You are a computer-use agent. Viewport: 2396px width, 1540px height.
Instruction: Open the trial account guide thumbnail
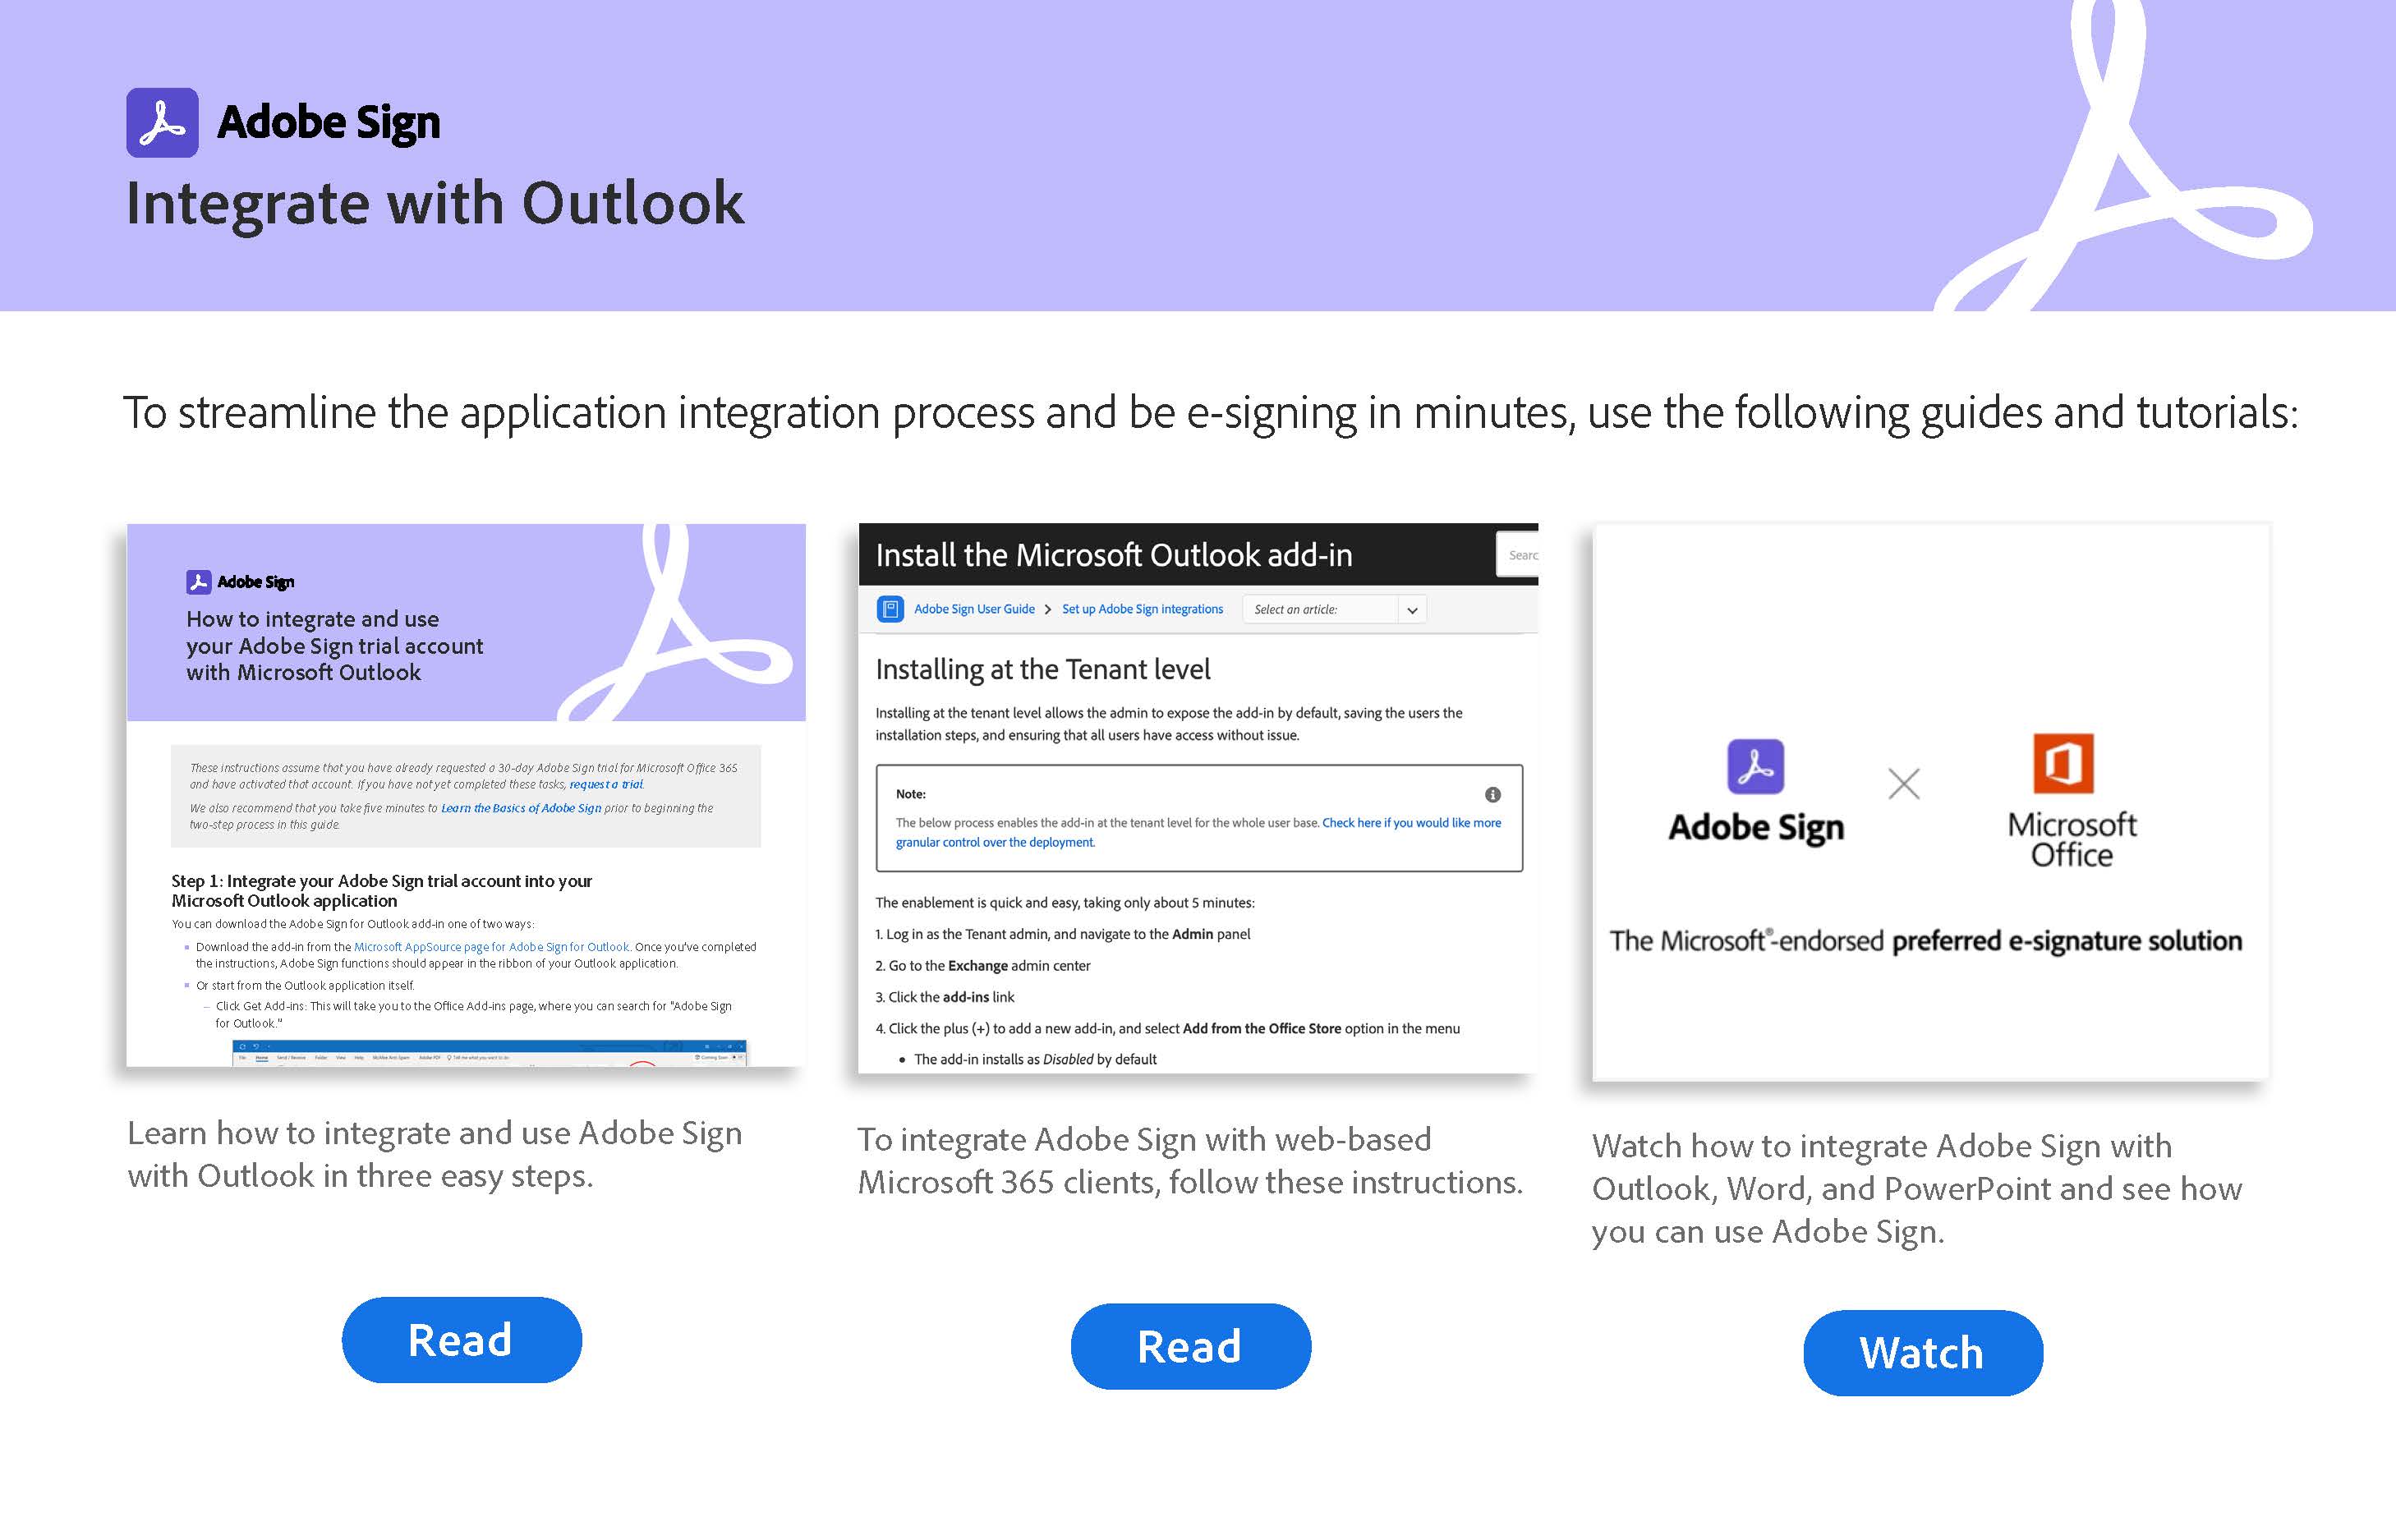[x=466, y=795]
